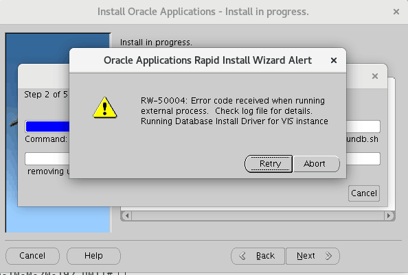This screenshot has width=408, height=275.
Task: Click the horizontal scrollbar track
Action: click(x=258, y=216)
